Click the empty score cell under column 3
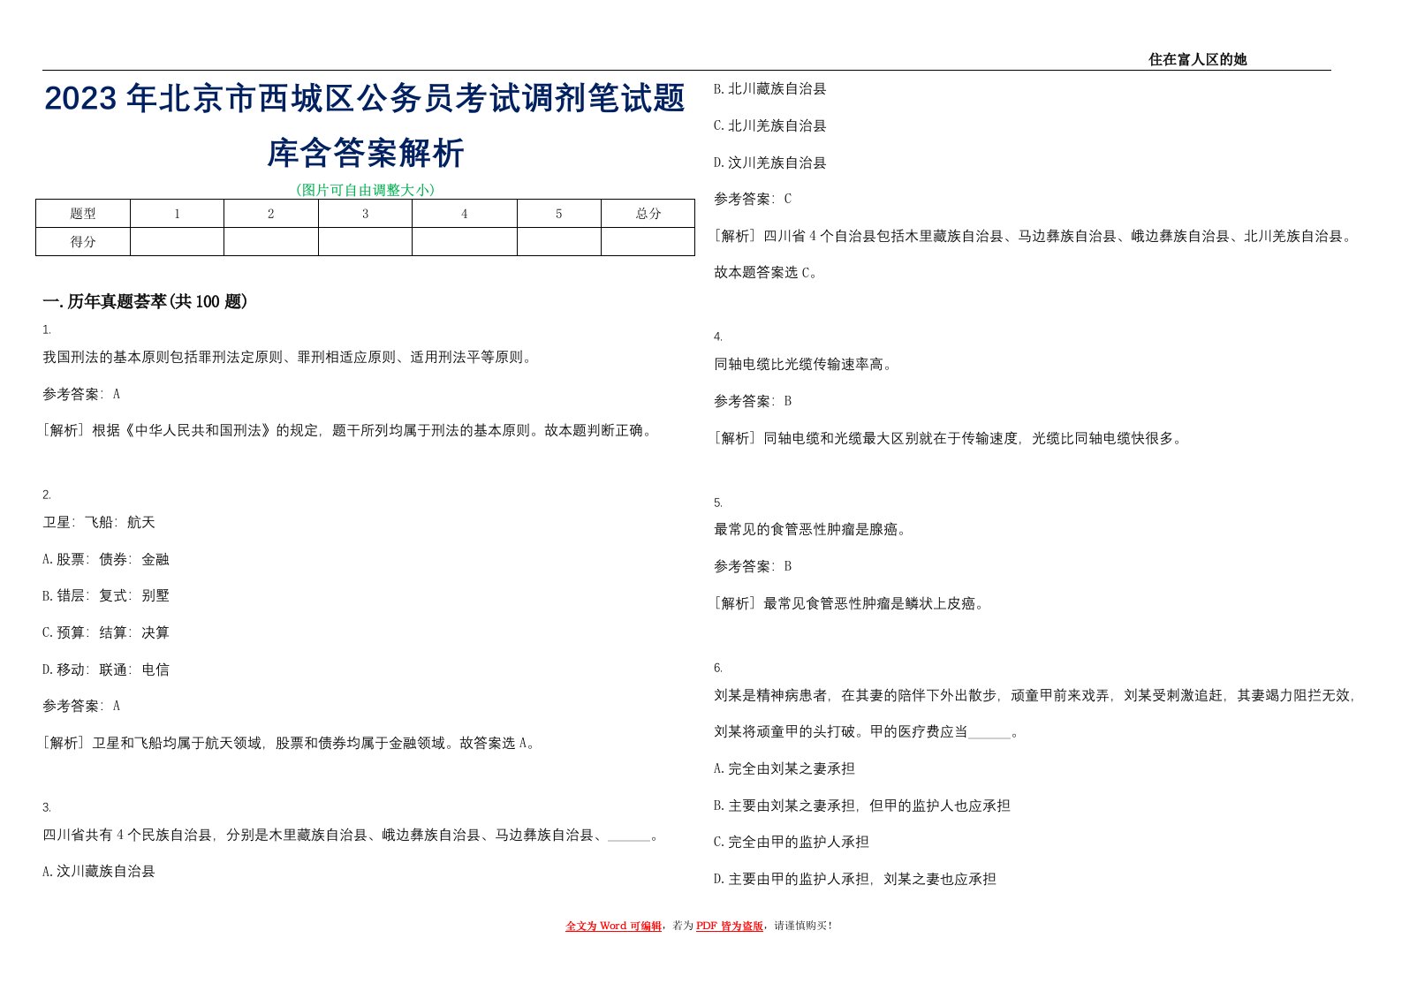 tap(365, 242)
